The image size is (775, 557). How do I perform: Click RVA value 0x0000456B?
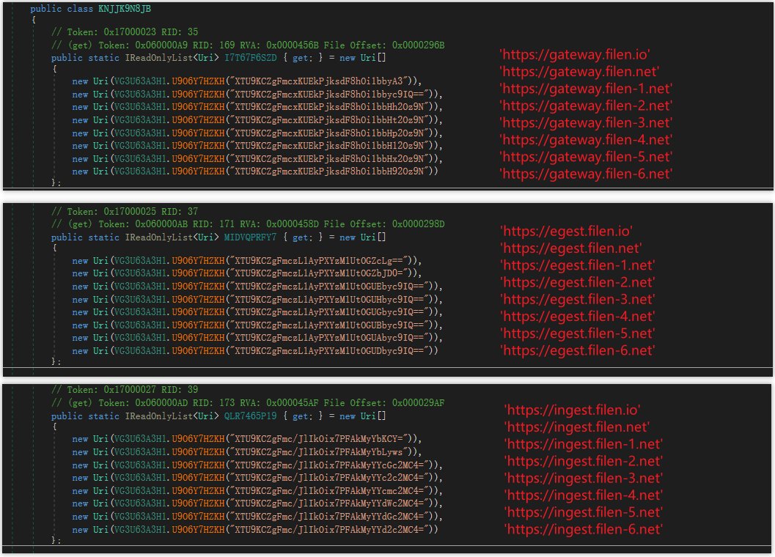(293, 45)
